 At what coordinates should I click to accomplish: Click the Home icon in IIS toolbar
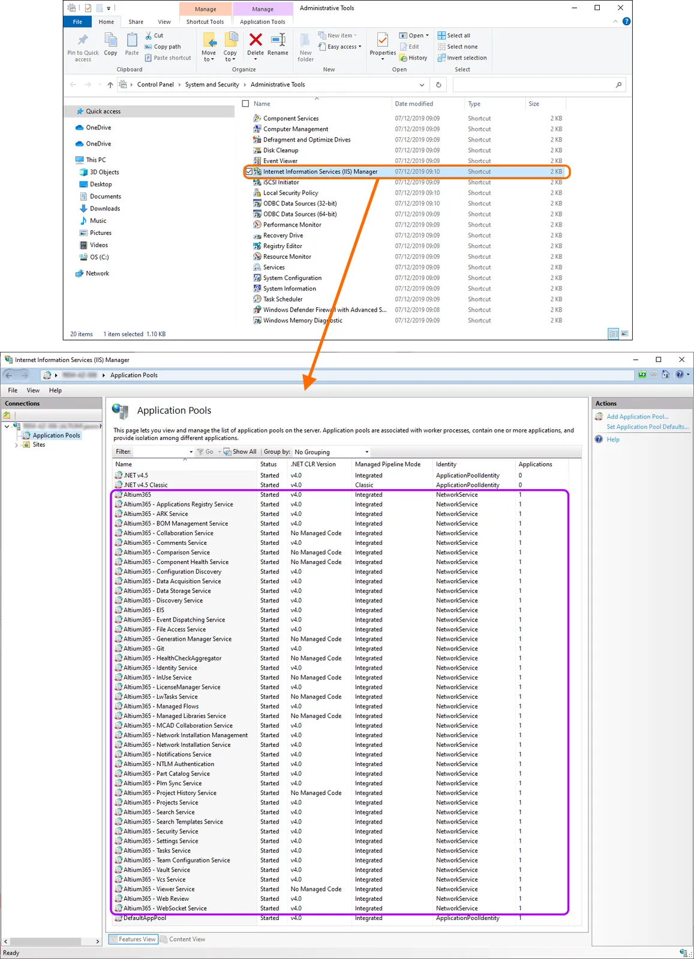pyautogui.click(x=665, y=375)
